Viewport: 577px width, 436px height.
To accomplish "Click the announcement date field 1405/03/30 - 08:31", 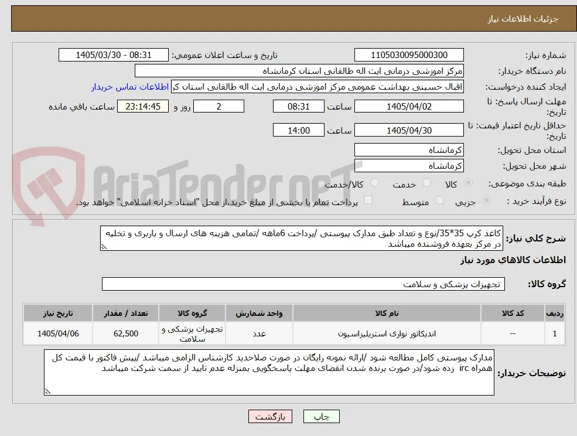I will 113,55.
